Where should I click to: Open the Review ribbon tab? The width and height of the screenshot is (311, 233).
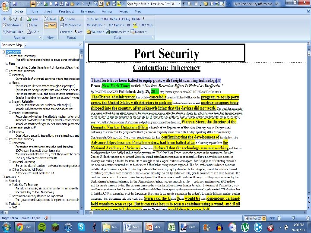point(124,12)
